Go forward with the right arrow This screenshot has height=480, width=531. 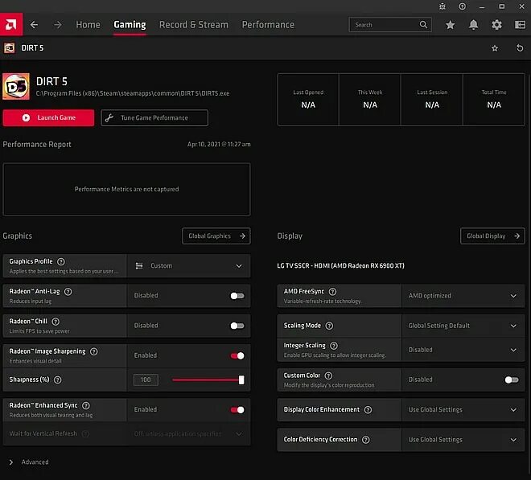pyautogui.click(x=58, y=25)
